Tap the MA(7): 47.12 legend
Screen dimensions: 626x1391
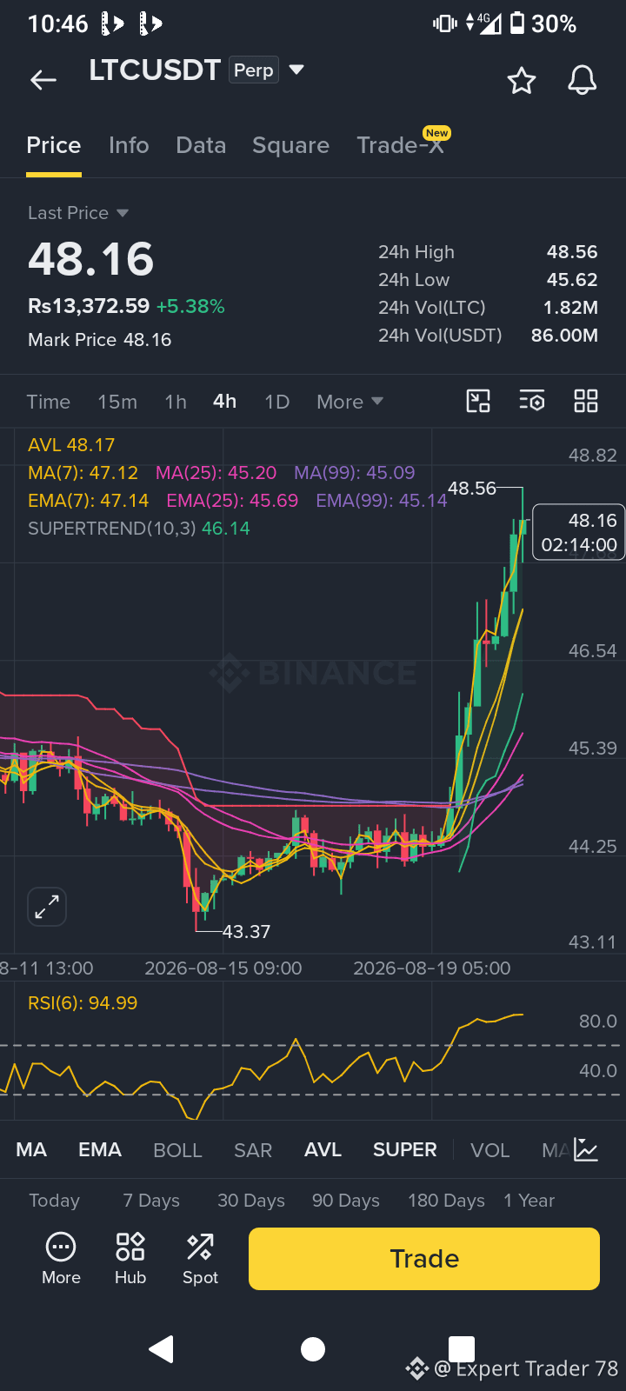(x=83, y=473)
